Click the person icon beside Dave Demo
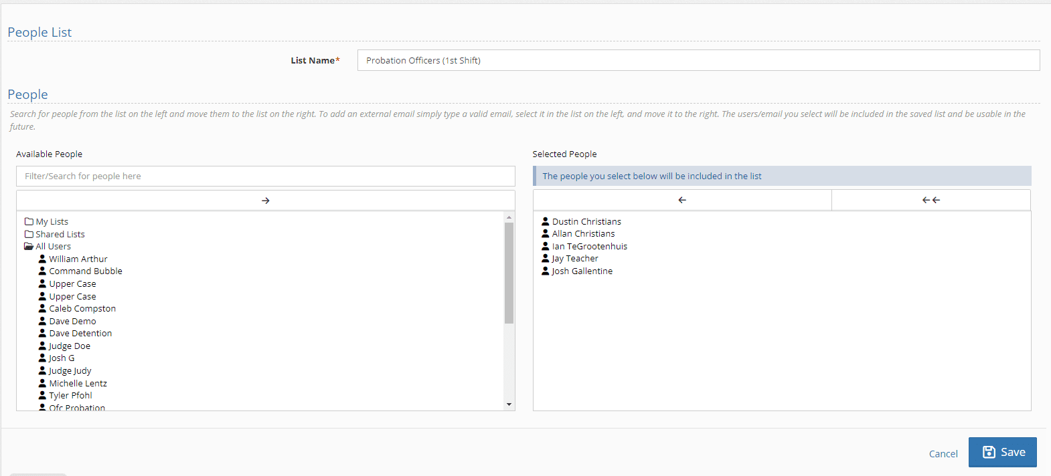 42,321
